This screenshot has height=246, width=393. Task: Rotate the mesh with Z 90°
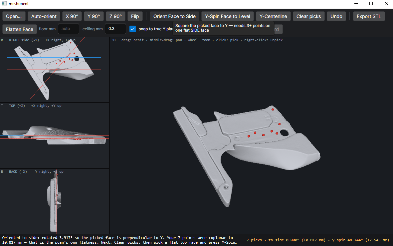(x=115, y=16)
